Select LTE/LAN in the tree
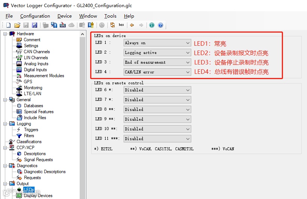This screenshot has height=199, width=307. point(32,94)
